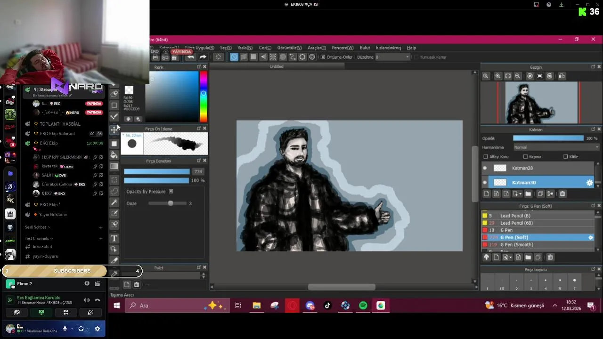Image resolution: width=603 pixels, height=339 pixels.
Task: Collapse the Text Channels category in Discord
Action: (38, 239)
